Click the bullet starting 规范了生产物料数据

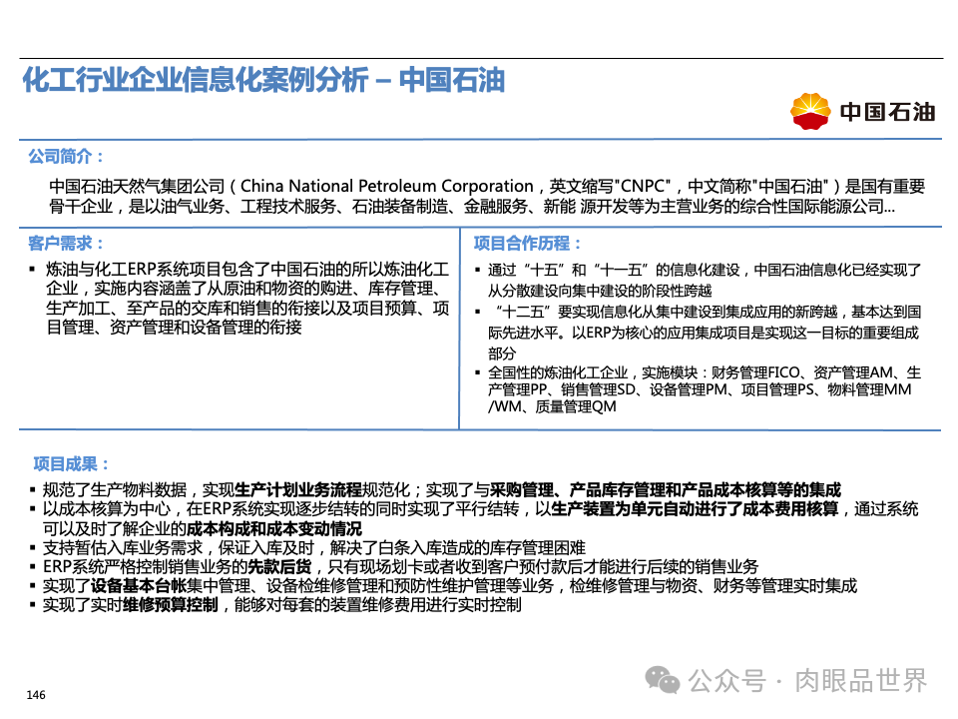coord(442,489)
